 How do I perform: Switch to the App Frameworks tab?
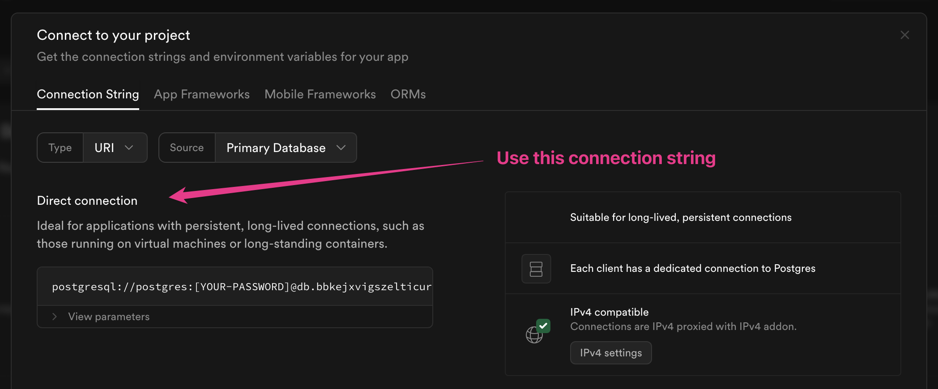click(x=201, y=94)
